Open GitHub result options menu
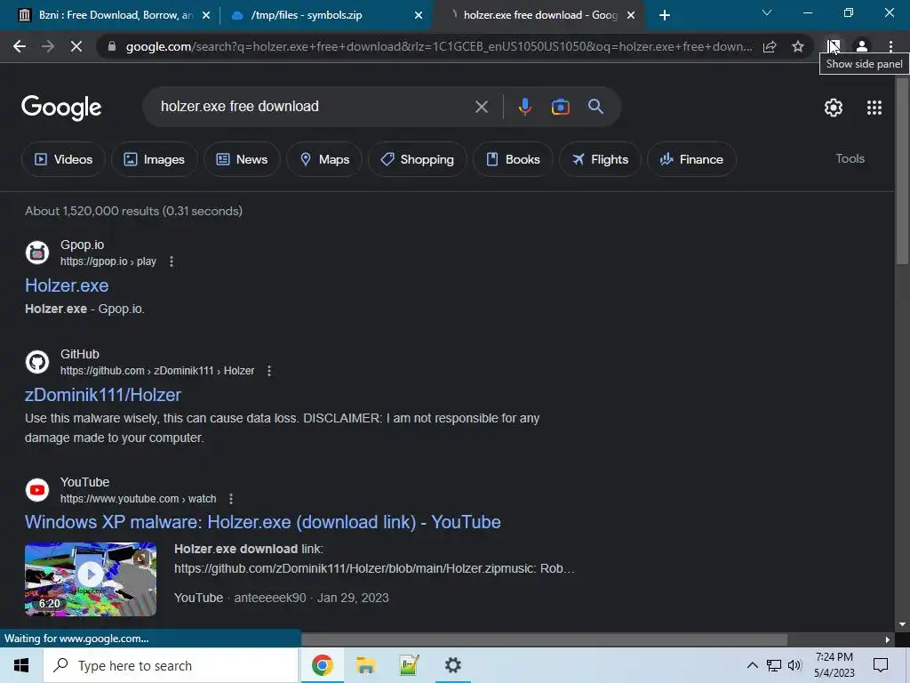 268,371
